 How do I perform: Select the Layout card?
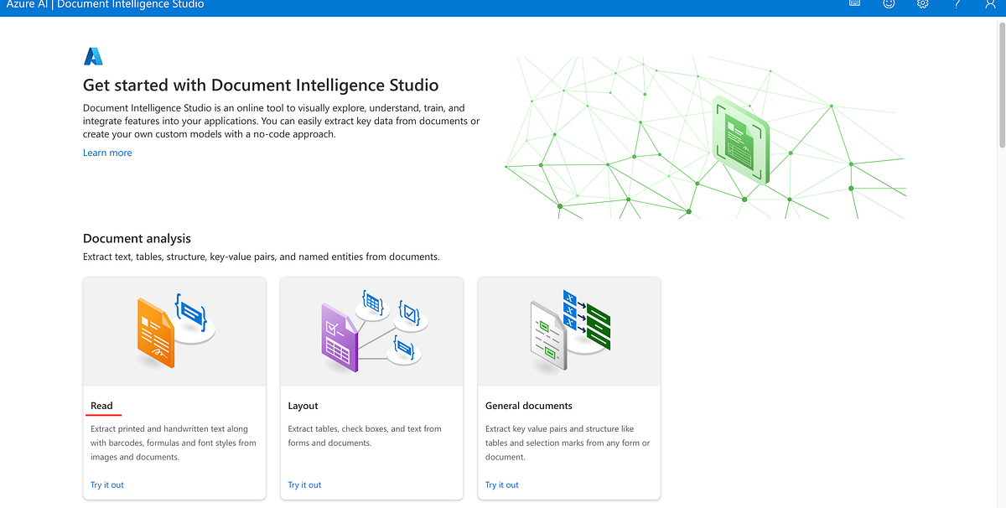coord(371,388)
